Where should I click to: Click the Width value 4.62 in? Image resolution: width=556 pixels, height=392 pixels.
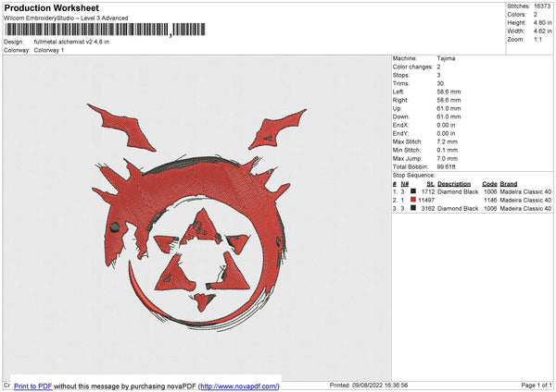(542, 31)
